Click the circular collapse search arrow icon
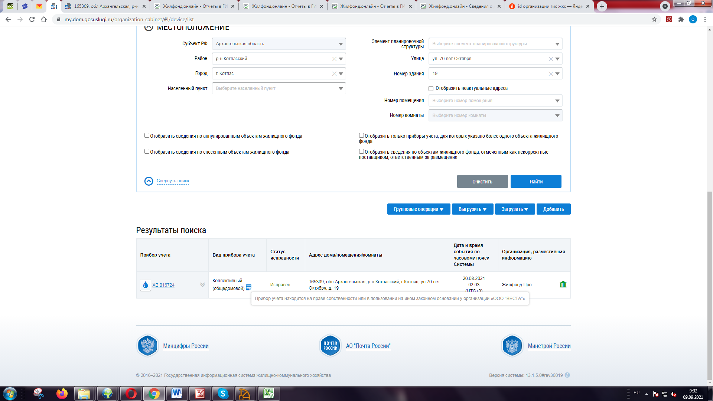713x401 pixels. coord(149,181)
